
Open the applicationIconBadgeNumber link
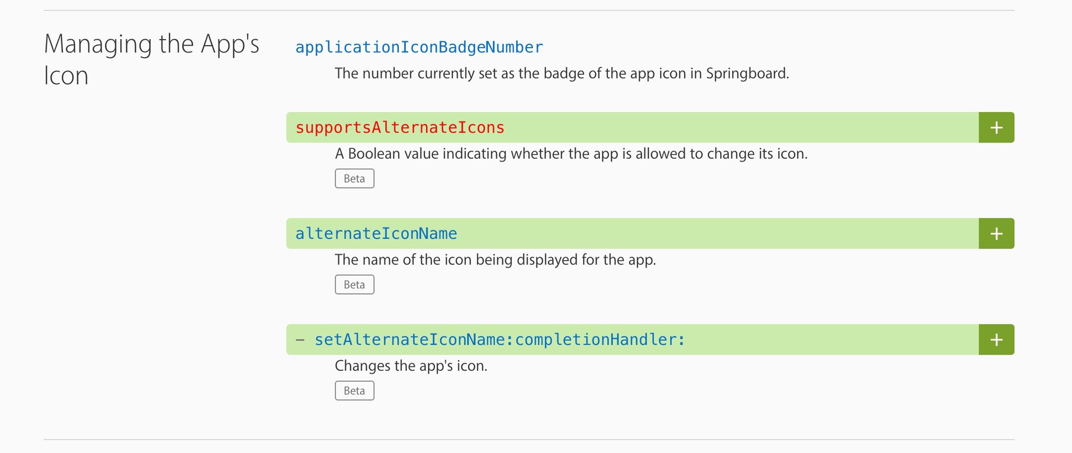[419, 47]
